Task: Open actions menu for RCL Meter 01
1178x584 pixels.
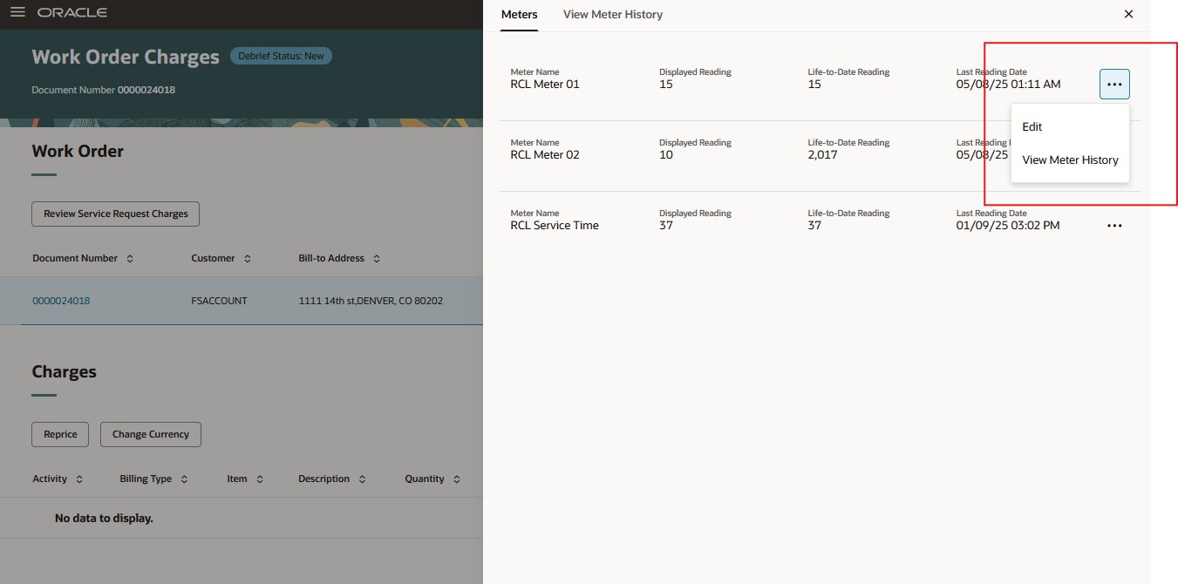Action: click(x=1114, y=83)
